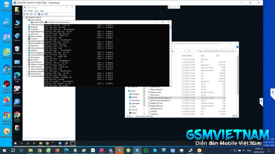Open WhatsApp from the host taskbar
275x154 pixels.
(x=146, y=150)
